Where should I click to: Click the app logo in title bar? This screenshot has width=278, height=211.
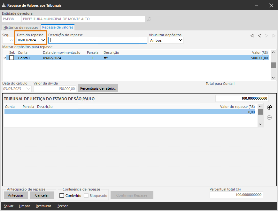[4, 5]
